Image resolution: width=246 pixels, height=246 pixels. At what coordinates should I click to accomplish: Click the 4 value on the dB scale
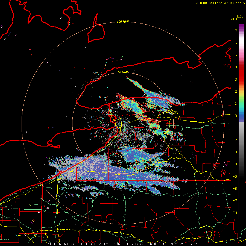tap(236, 67)
